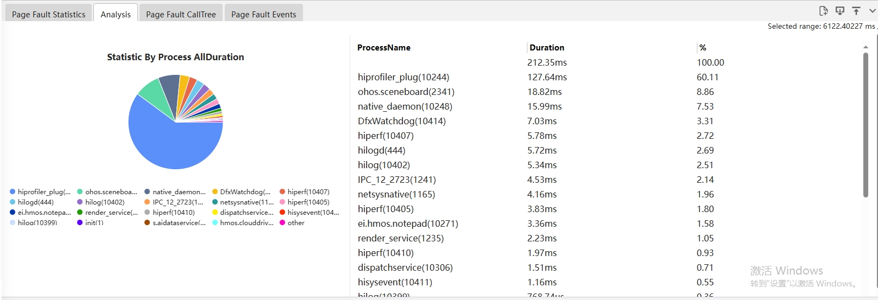The image size is (878, 300).
Task: Sort by ProcessName column header
Action: click(x=384, y=48)
